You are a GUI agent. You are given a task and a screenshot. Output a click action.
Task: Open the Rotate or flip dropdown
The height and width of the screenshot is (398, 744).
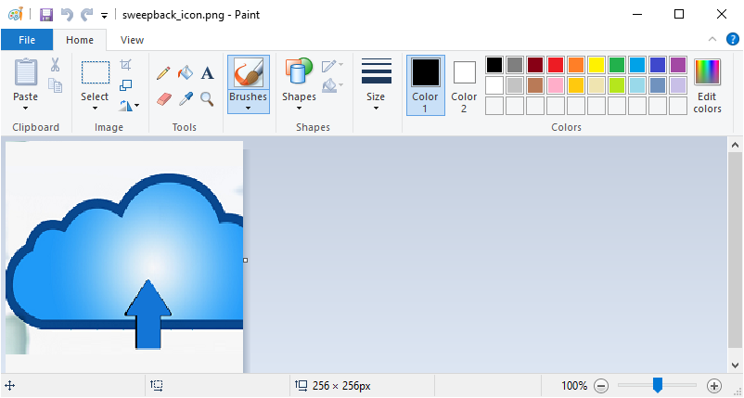tap(129, 106)
